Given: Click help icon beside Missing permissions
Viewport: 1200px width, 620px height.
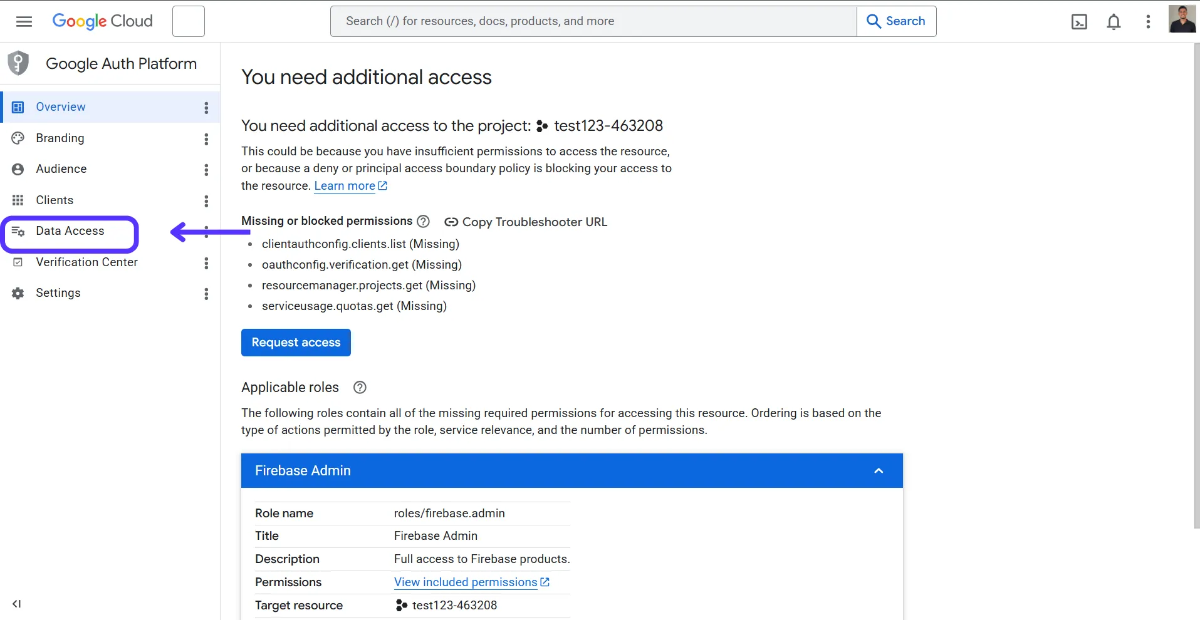Looking at the screenshot, I should point(424,221).
